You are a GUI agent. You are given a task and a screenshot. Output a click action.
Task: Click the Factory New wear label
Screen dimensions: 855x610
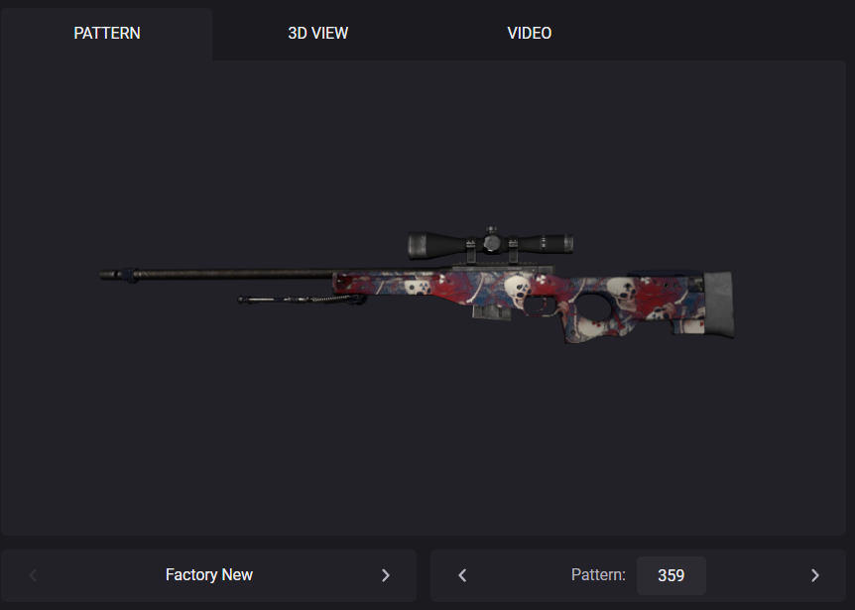(x=209, y=574)
